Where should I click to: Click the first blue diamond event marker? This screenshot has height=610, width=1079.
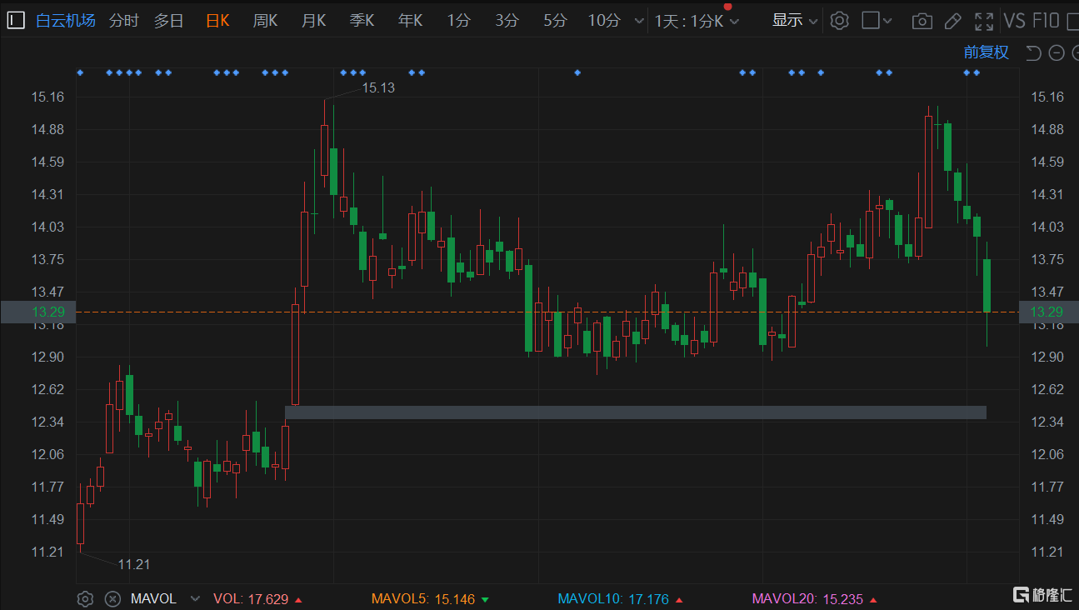click(80, 72)
